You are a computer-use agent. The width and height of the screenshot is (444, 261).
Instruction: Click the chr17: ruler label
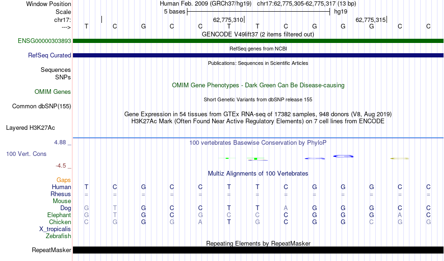click(62, 20)
